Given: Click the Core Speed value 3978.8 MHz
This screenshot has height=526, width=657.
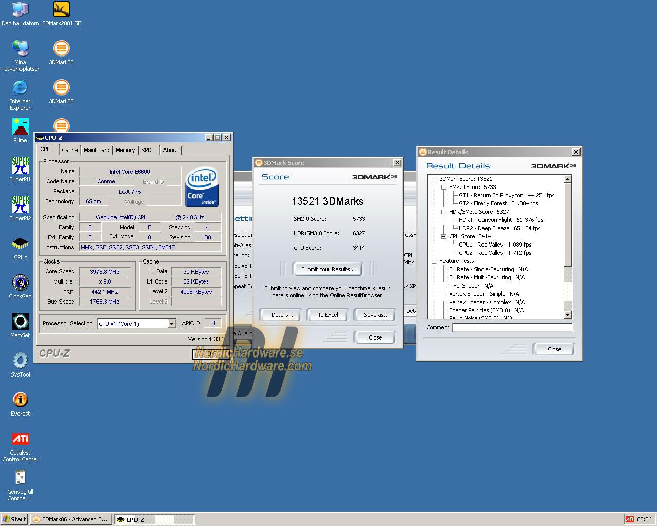Looking at the screenshot, I should 105,272.
